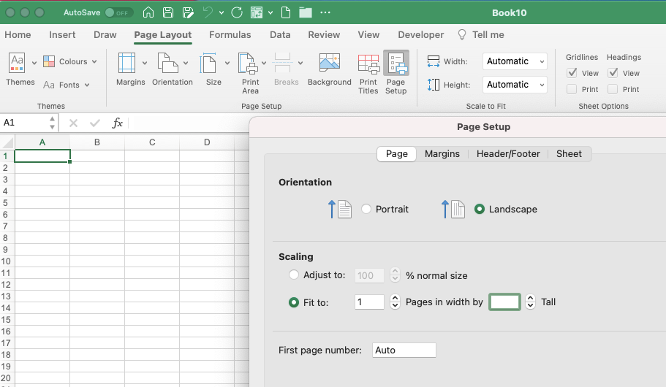
Task: Open the Print Area dropdown arrow
Action: click(264, 63)
